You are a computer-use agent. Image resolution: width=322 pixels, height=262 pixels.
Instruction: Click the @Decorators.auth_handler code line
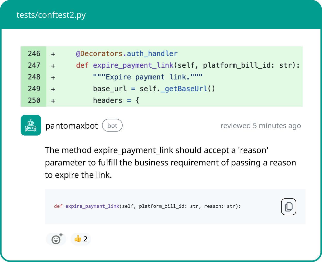(127, 54)
